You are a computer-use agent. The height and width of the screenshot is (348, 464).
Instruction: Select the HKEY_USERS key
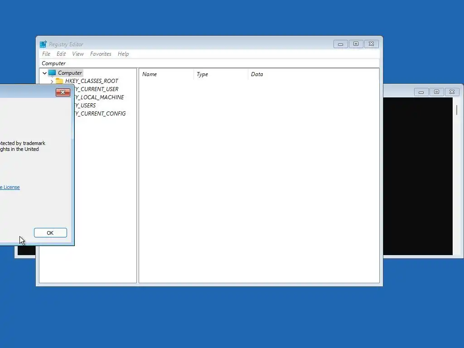pos(85,105)
